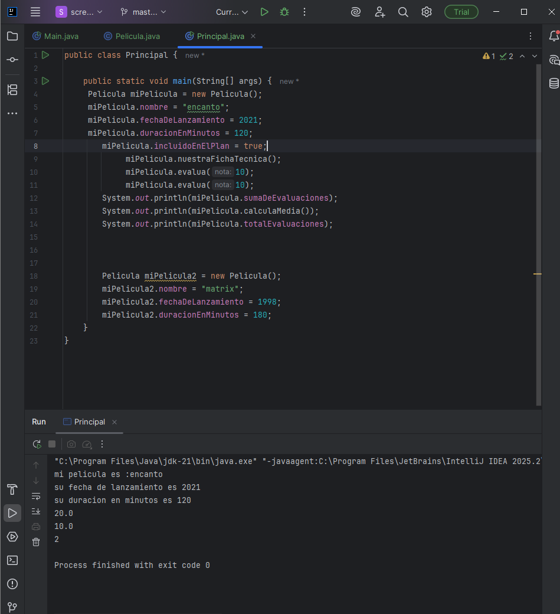Toggle the Run tool window button in sidebar
The image size is (560, 614).
(x=12, y=513)
